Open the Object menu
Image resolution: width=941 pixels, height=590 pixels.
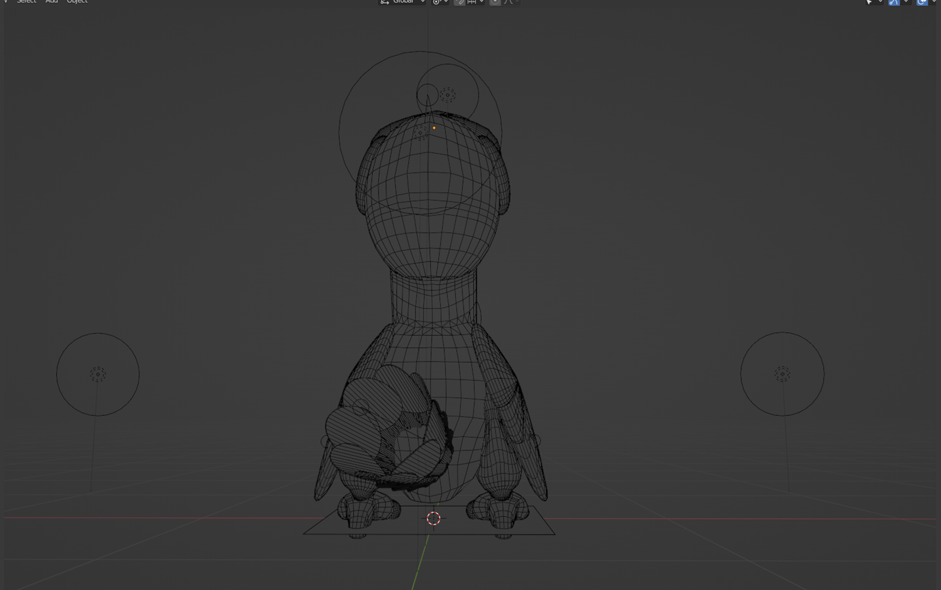tap(77, 1)
